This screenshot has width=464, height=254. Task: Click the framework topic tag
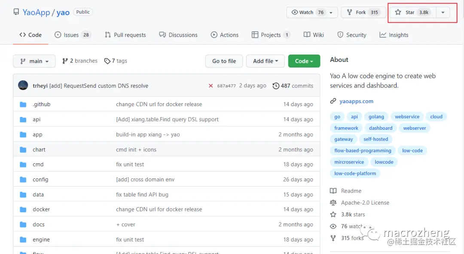[x=346, y=128]
